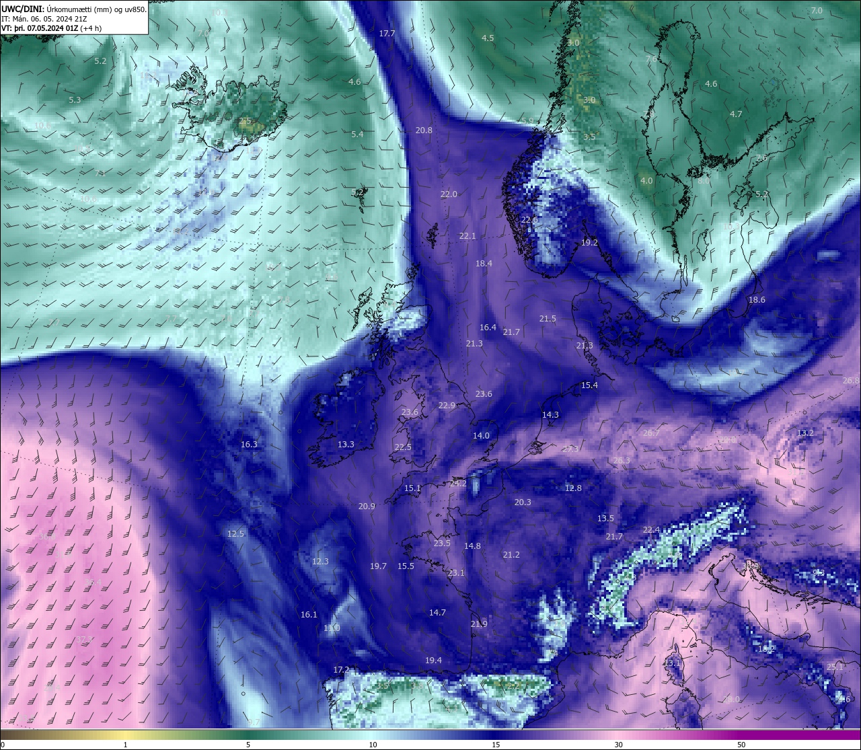This screenshot has height=750, width=861.
Task: Click the map value '21.9'
Action: [479, 624]
